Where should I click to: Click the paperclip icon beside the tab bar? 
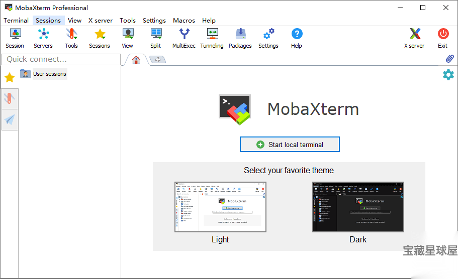point(450,59)
